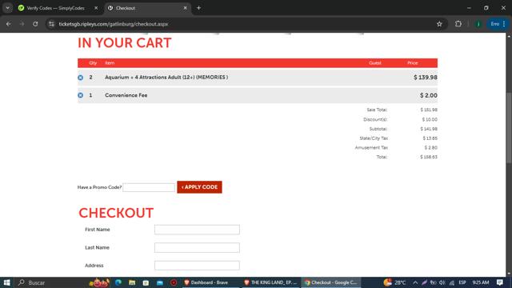Viewport: 512px width, 288px height.
Task: Click the address bar URL
Action: 114,24
